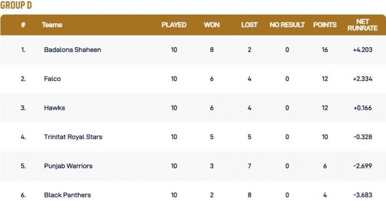Click Punjab Warriors' 7 lost value
The image size is (386, 208).
249,166
